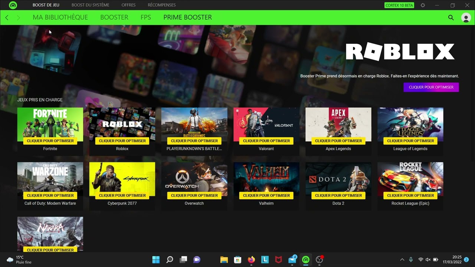The width and height of the screenshot is (475, 267).
Task: Select Ma Bibliothèque menu item
Action: click(x=60, y=17)
